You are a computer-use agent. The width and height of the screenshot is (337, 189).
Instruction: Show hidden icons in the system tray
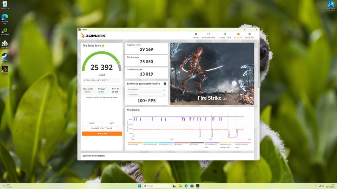pos(316,186)
